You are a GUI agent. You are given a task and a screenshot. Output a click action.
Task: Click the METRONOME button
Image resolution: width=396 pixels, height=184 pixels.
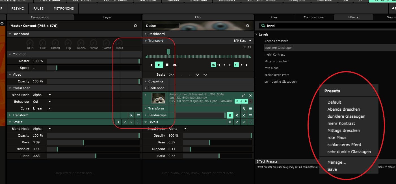64,8
